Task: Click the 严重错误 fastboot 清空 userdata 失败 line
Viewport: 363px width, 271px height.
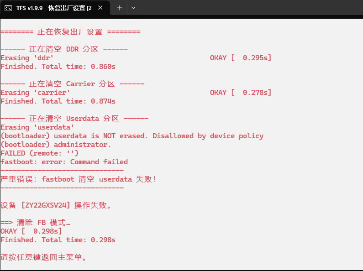Action: 78,179
